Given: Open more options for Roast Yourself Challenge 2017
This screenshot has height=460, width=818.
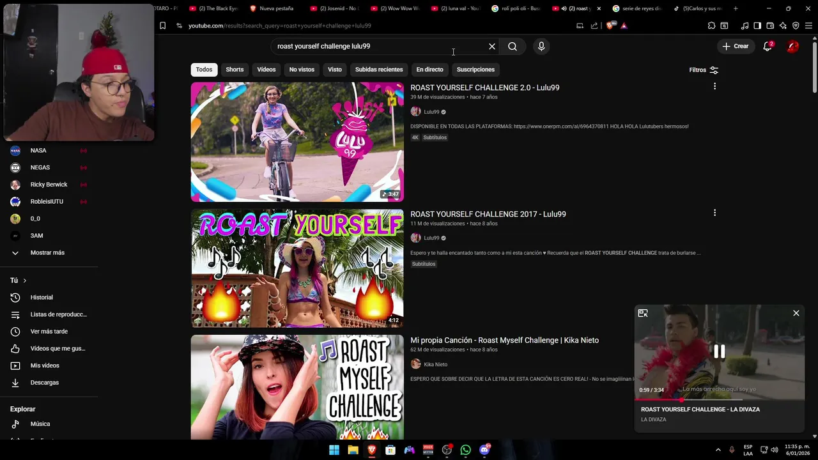Looking at the screenshot, I should [714, 213].
